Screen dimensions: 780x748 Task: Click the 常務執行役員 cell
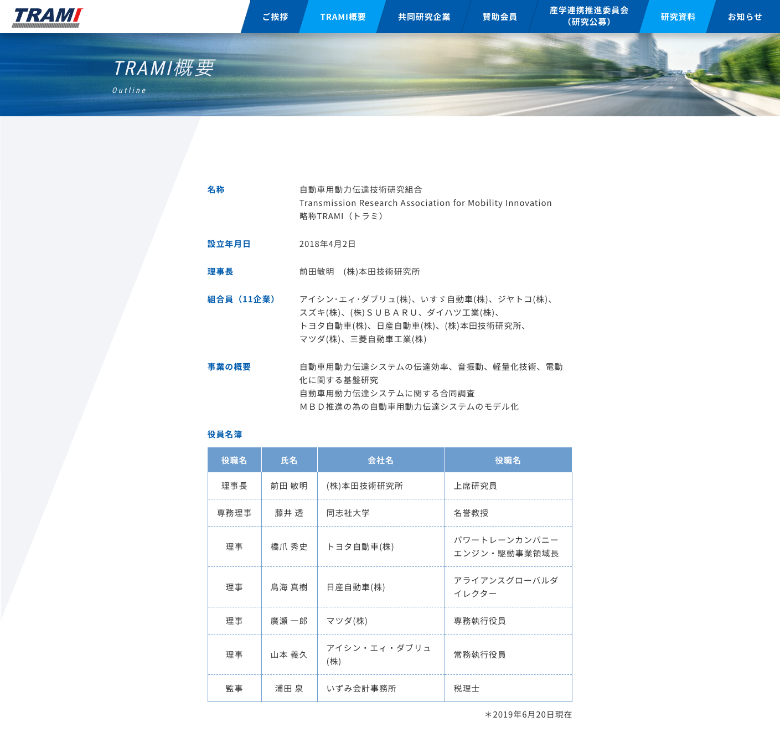click(508, 654)
